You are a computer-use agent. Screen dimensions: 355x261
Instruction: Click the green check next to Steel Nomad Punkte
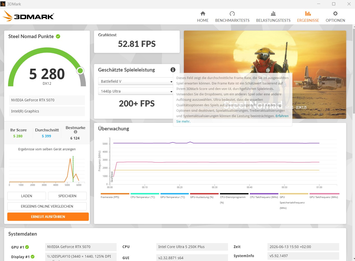pos(58,37)
